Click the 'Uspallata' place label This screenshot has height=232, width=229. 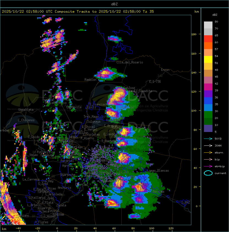pyautogui.click(x=26, y=110)
